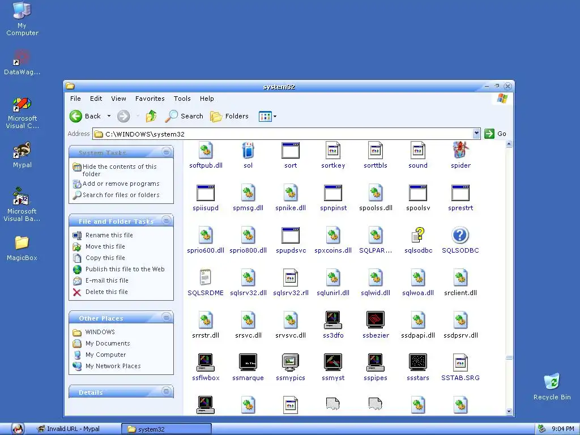Open the Back button history dropdown

[109, 116]
